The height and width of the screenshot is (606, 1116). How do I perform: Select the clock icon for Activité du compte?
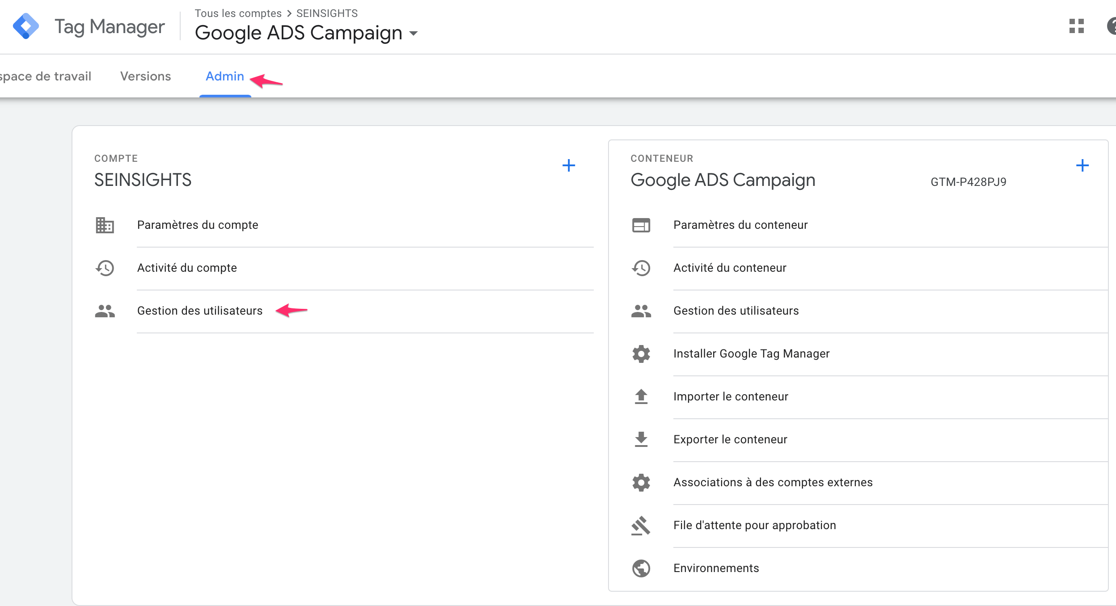point(104,269)
